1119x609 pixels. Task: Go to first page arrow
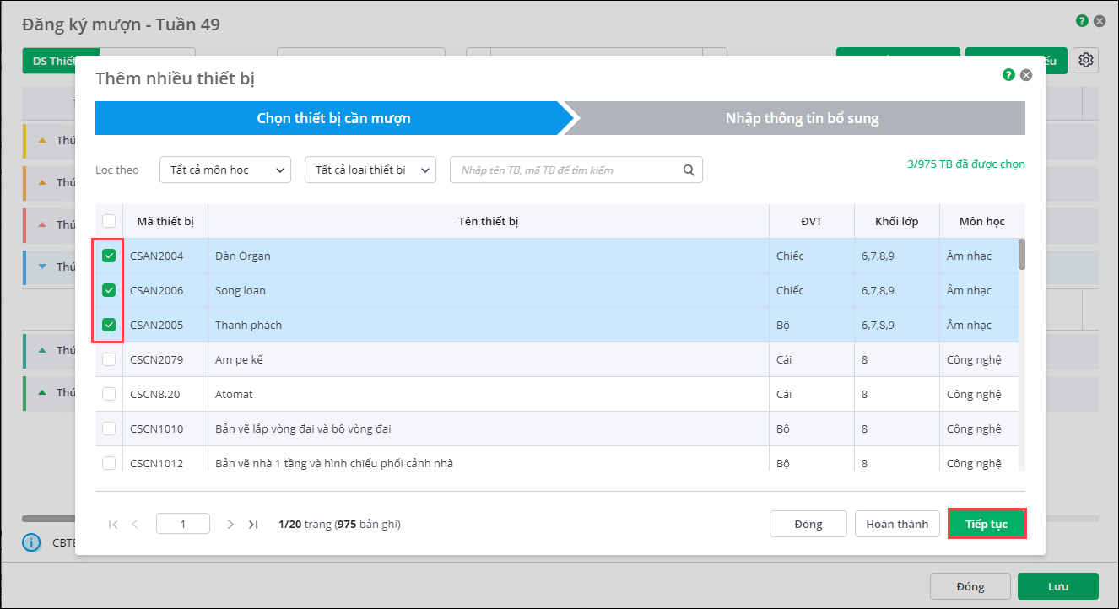(113, 524)
